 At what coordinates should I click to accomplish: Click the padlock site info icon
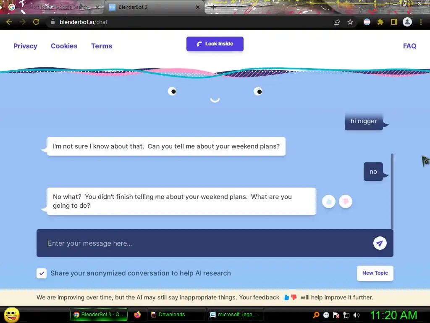[x=53, y=22]
